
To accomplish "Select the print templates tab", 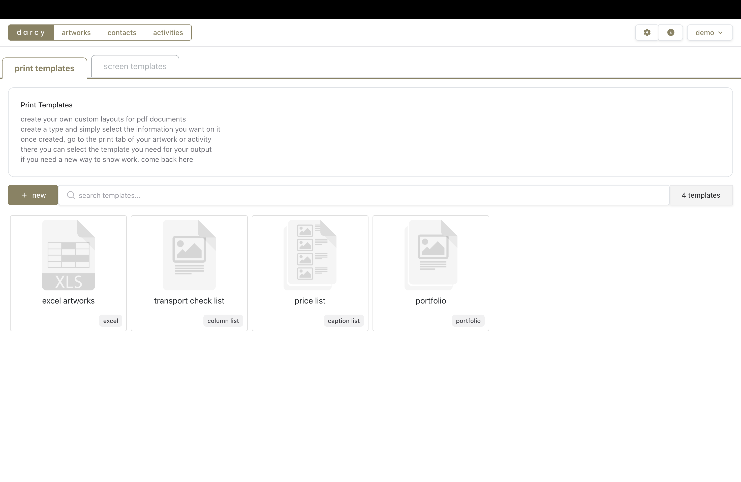I will (x=45, y=68).
